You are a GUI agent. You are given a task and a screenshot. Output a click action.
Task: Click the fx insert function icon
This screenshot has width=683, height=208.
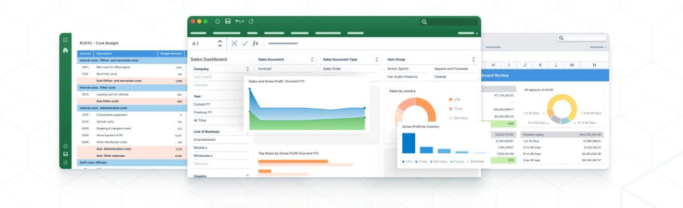pos(255,43)
